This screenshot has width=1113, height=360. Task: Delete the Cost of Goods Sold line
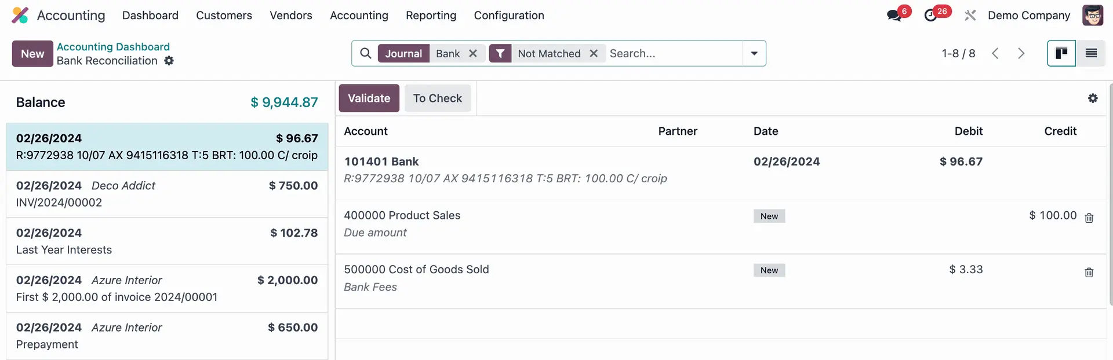(x=1089, y=273)
